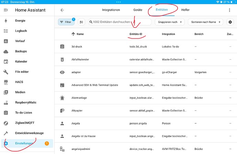
Task: Switch to the Geräte tab
Action: pos(138,10)
